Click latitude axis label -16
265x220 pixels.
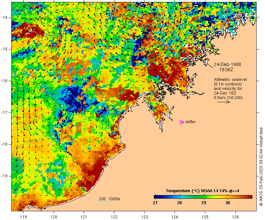click(4, 81)
